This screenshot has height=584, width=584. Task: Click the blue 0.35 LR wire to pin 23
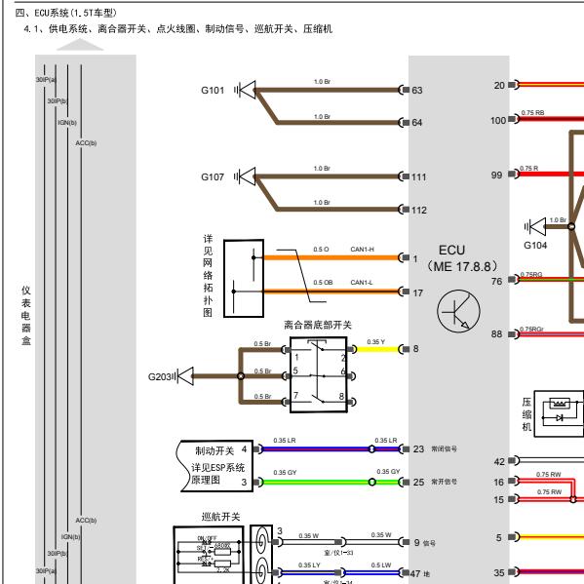click(331, 449)
